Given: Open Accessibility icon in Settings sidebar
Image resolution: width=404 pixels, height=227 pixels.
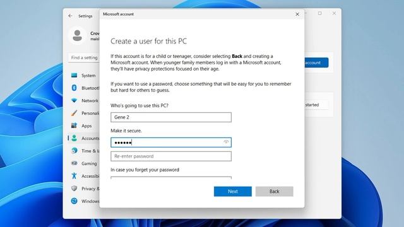Looking at the screenshot, I should [74, 176].
